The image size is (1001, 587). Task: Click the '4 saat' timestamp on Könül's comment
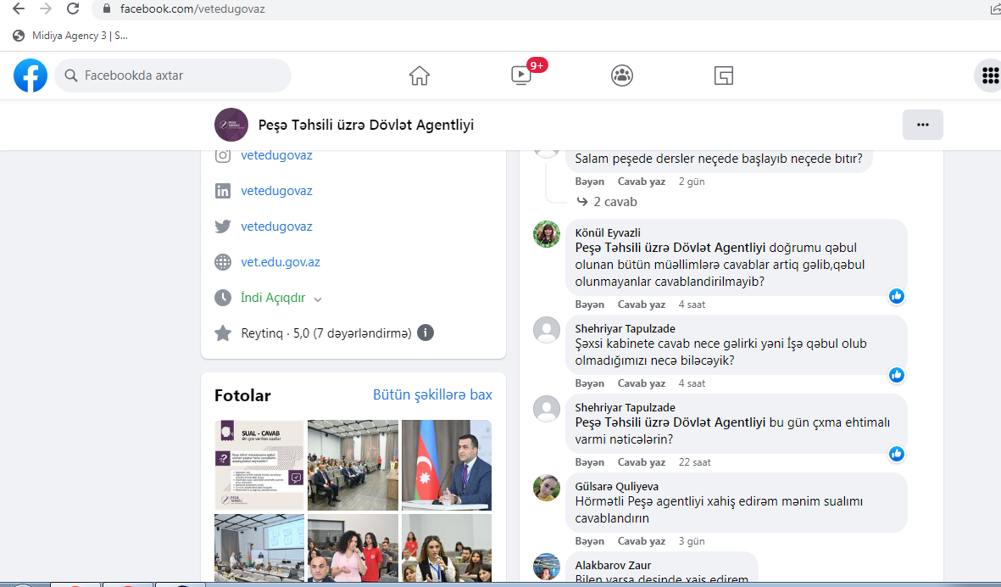pos(692,305)
